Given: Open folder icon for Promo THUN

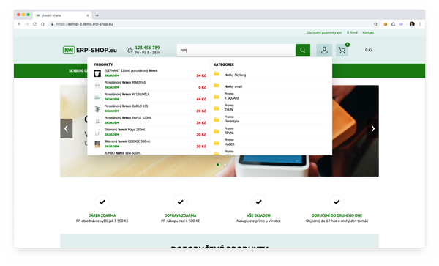Looking at the screenshot, I should tap(217, 108).
